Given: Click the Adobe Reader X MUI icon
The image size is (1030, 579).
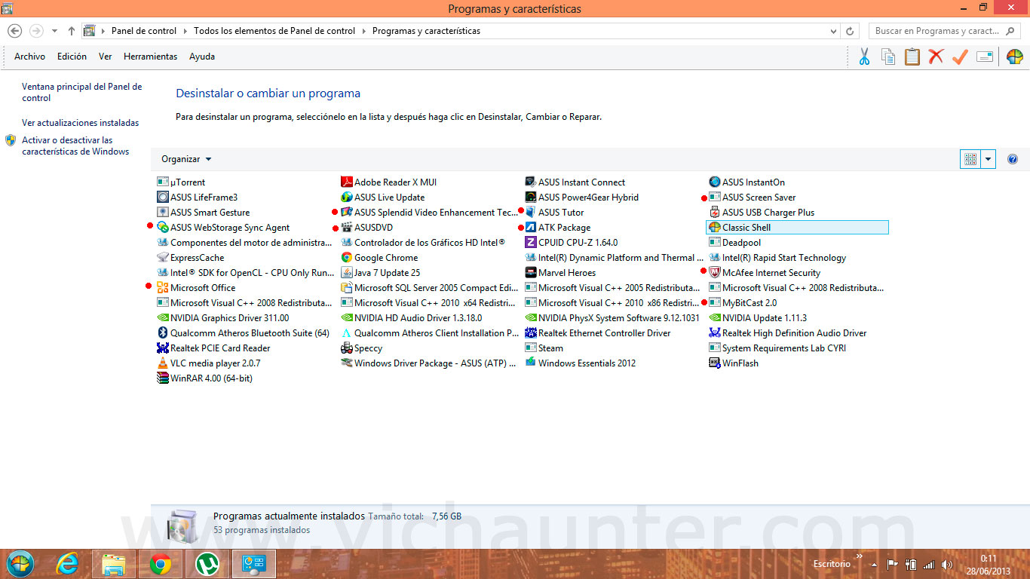Looking at the screenshot, I should [347, 182].
